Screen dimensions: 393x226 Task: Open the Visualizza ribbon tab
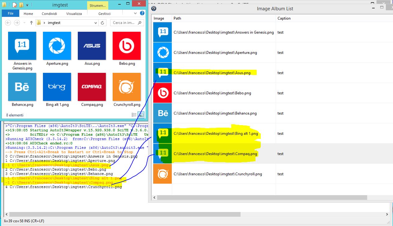tap(74, 14)
